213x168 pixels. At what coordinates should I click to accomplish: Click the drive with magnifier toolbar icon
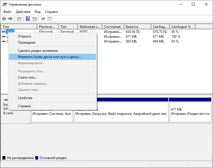pos(43,19)
